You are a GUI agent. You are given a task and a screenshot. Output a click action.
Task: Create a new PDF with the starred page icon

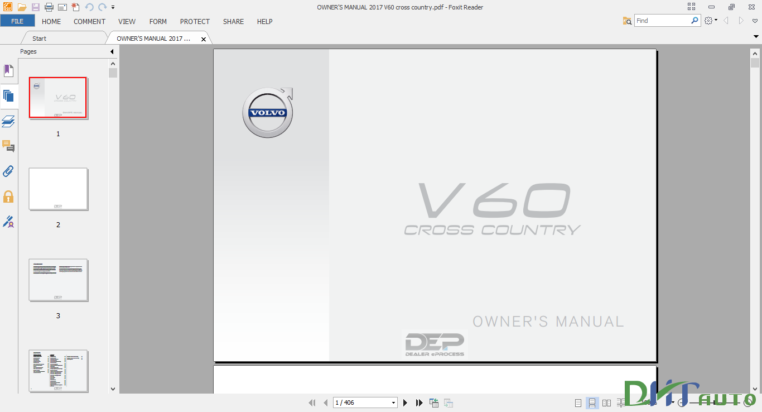pyautogui.click(x=76, y=7)
